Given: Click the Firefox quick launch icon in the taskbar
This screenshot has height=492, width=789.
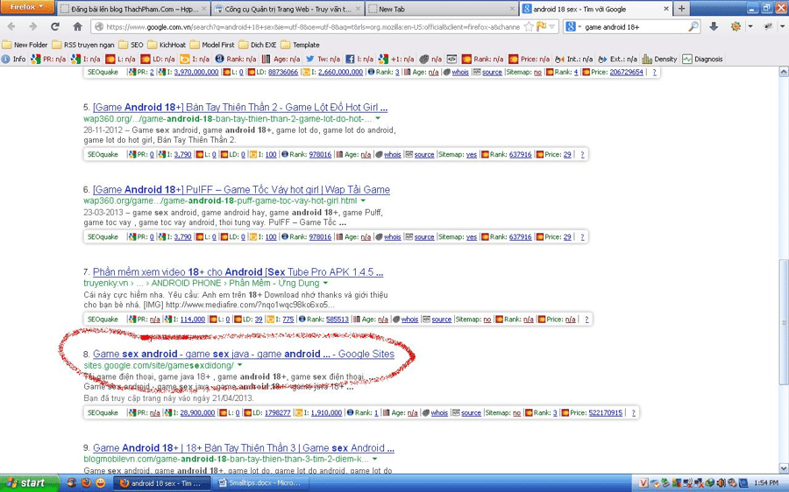Looking at the screenshot, I should 86,483.
